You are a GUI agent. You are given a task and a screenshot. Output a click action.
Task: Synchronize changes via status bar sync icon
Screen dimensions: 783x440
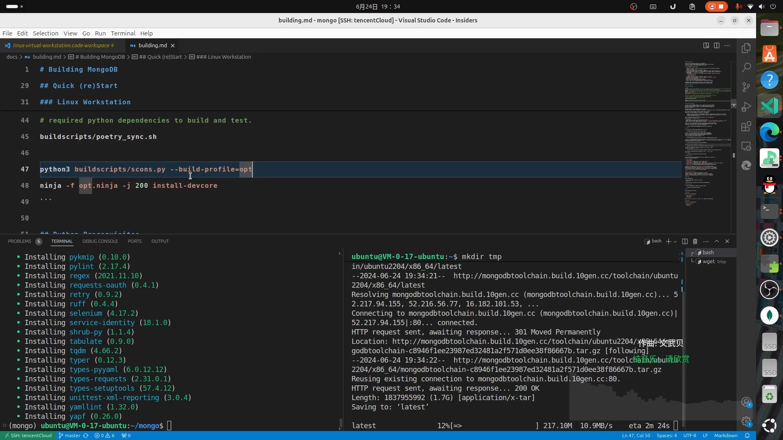(x=86, y=436)
